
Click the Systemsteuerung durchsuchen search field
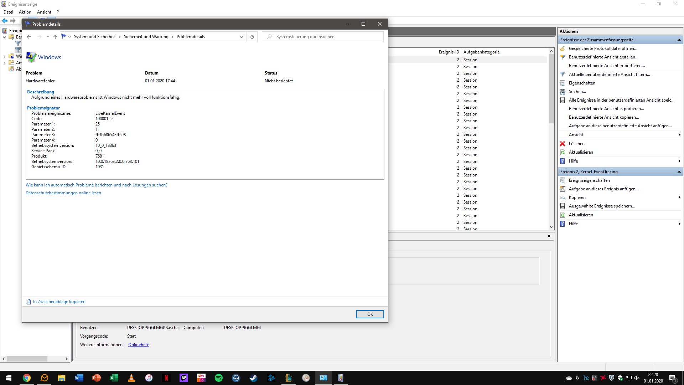click(x=328, y=37)
